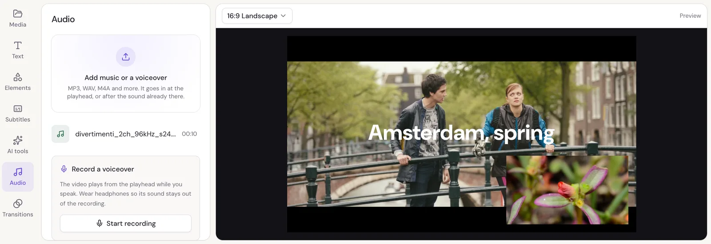Screen dimensions: 711x244
Task: Open the Elements shapes icon
Action: pos(18,77)
